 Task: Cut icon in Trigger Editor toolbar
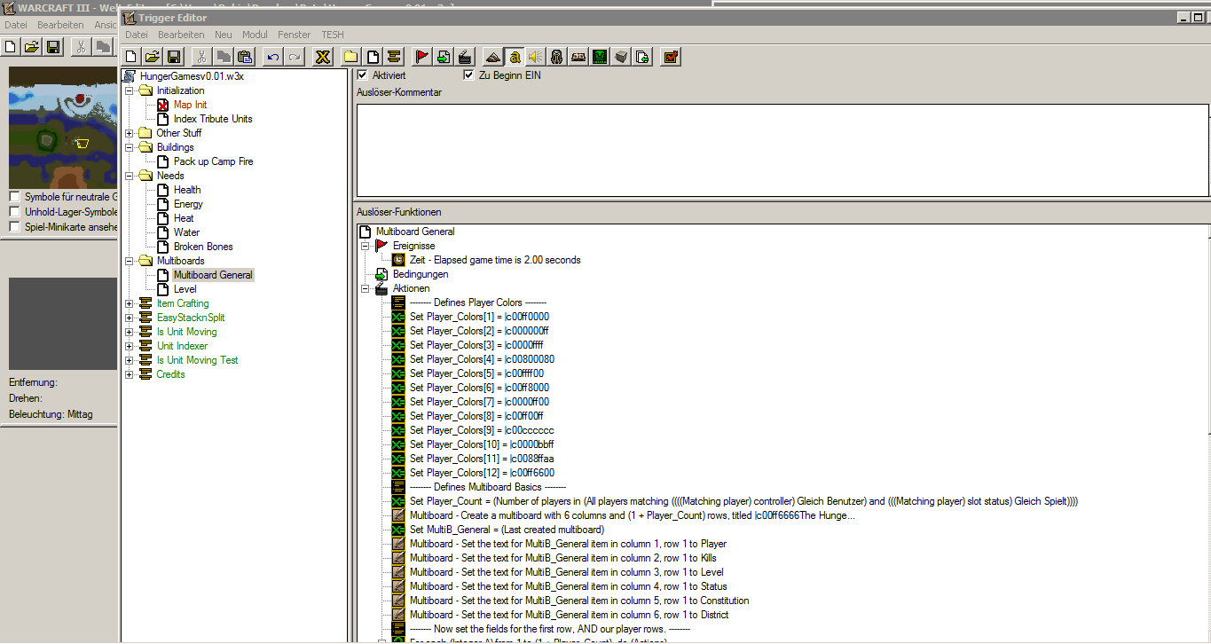[x=202, y=57]
